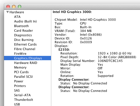
Task: Select the highlighted Graphics/Displays row
Action: point(28,58)
